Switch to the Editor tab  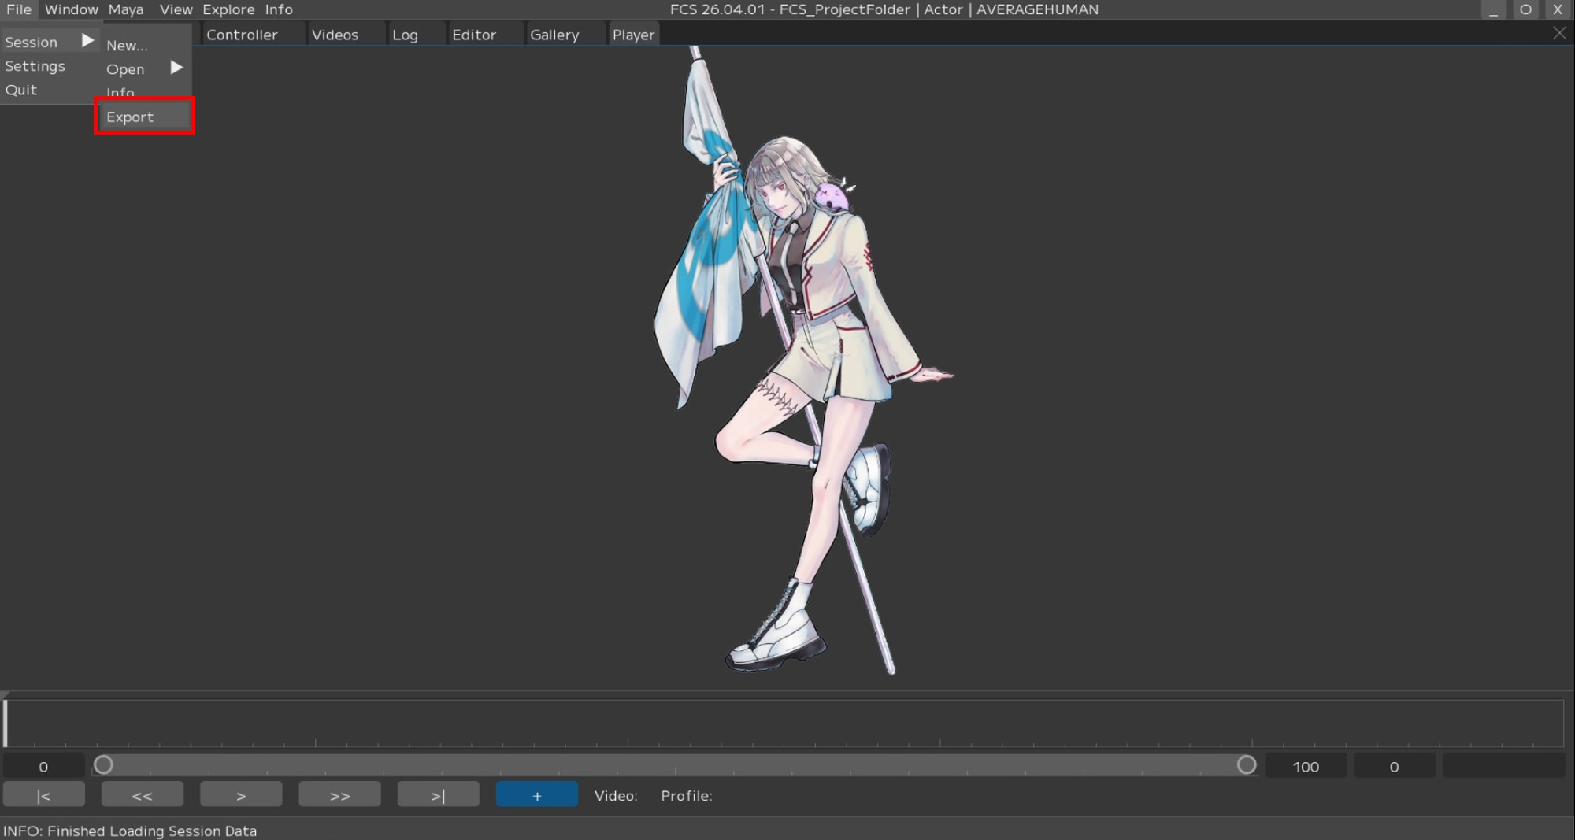(473, 35)
